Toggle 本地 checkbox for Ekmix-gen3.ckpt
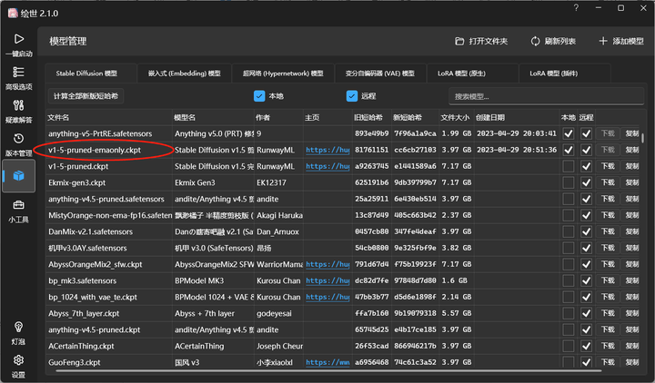Screen dimensions: 655x383 [568, 182]
